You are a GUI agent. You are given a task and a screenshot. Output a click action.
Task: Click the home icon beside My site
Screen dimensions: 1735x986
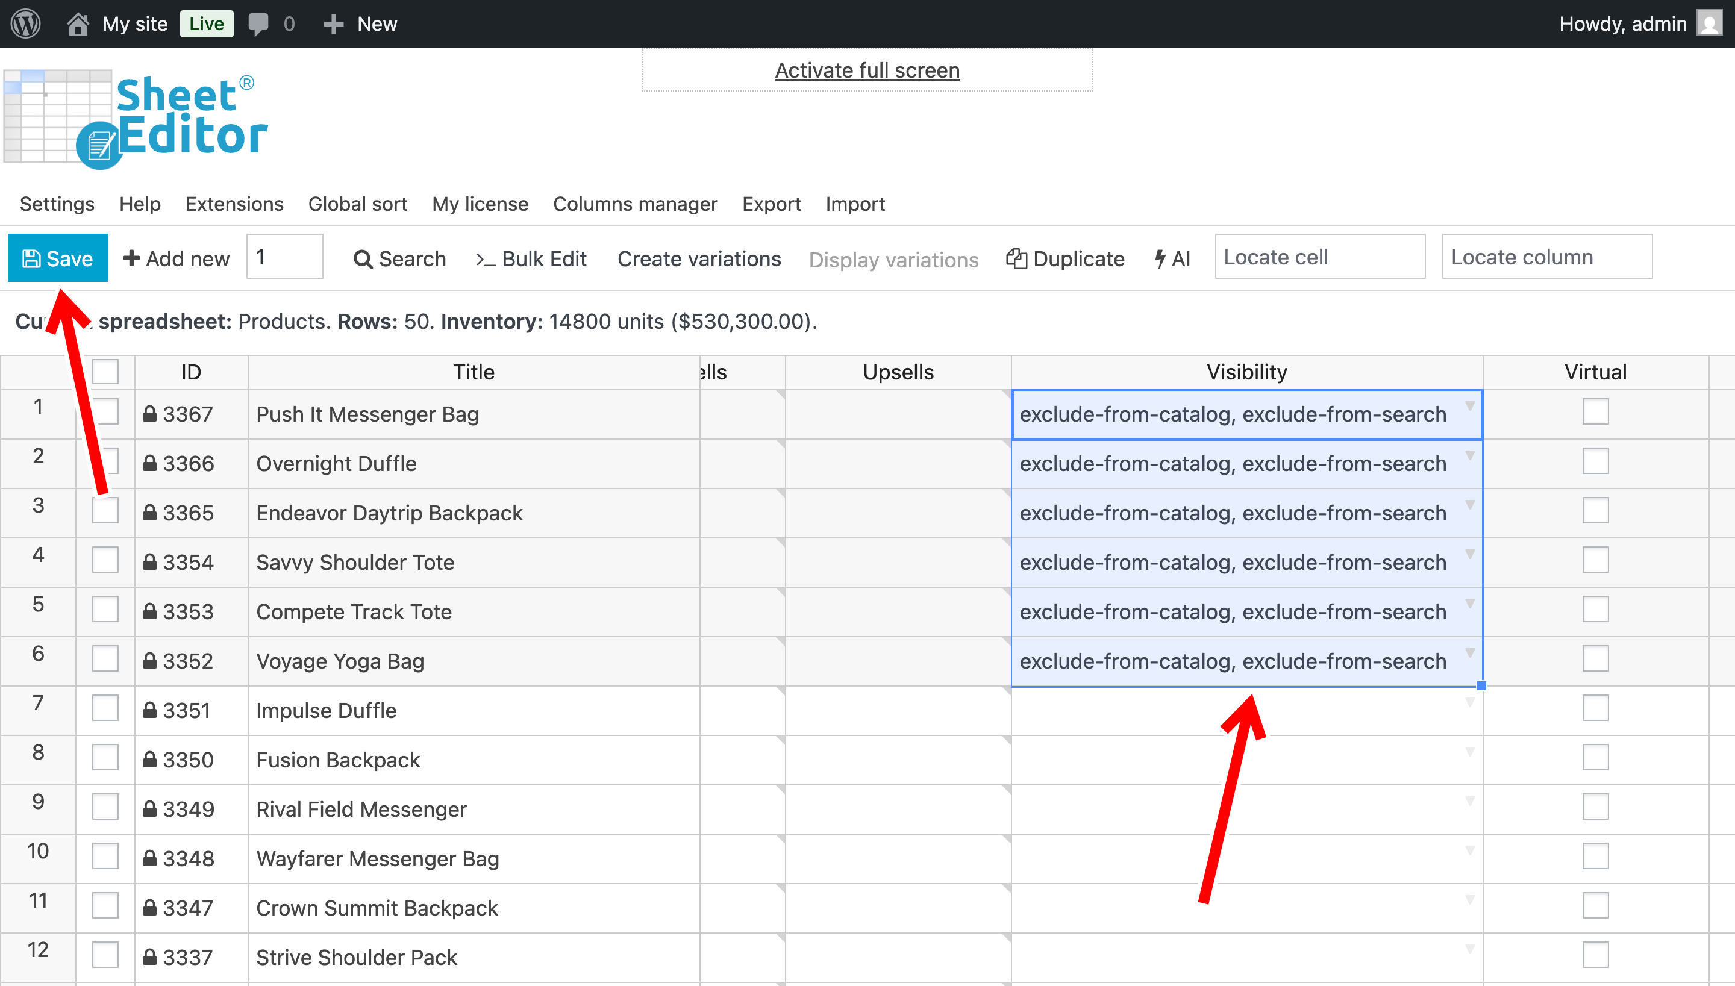pos(78,23)
